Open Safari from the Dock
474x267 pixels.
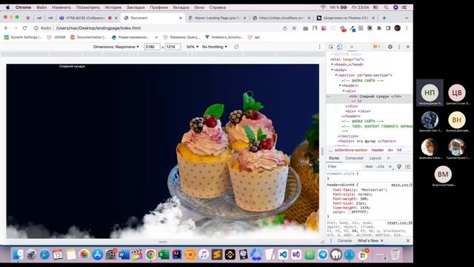tap(44, 254)
